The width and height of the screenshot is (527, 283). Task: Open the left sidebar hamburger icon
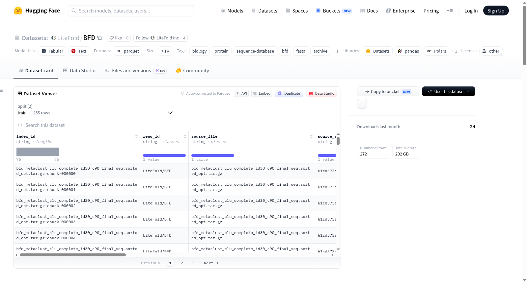1,90
